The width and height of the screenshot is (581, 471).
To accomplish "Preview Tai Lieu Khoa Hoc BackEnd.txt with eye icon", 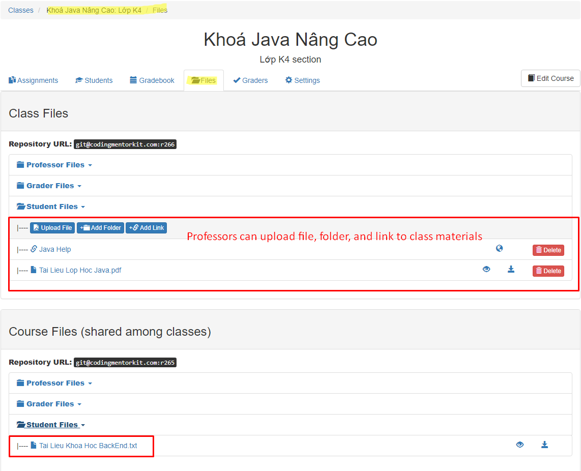I will [x=520, y=445].
